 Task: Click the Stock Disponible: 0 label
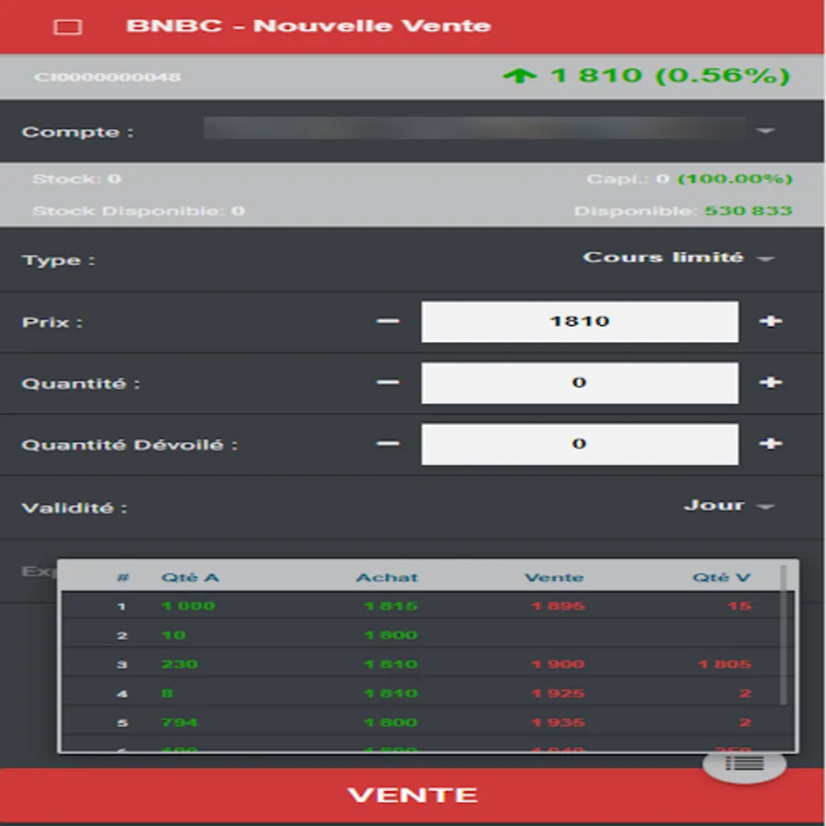139,211
